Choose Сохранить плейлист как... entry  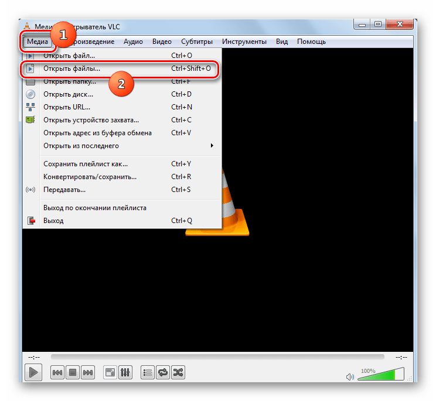122,164
